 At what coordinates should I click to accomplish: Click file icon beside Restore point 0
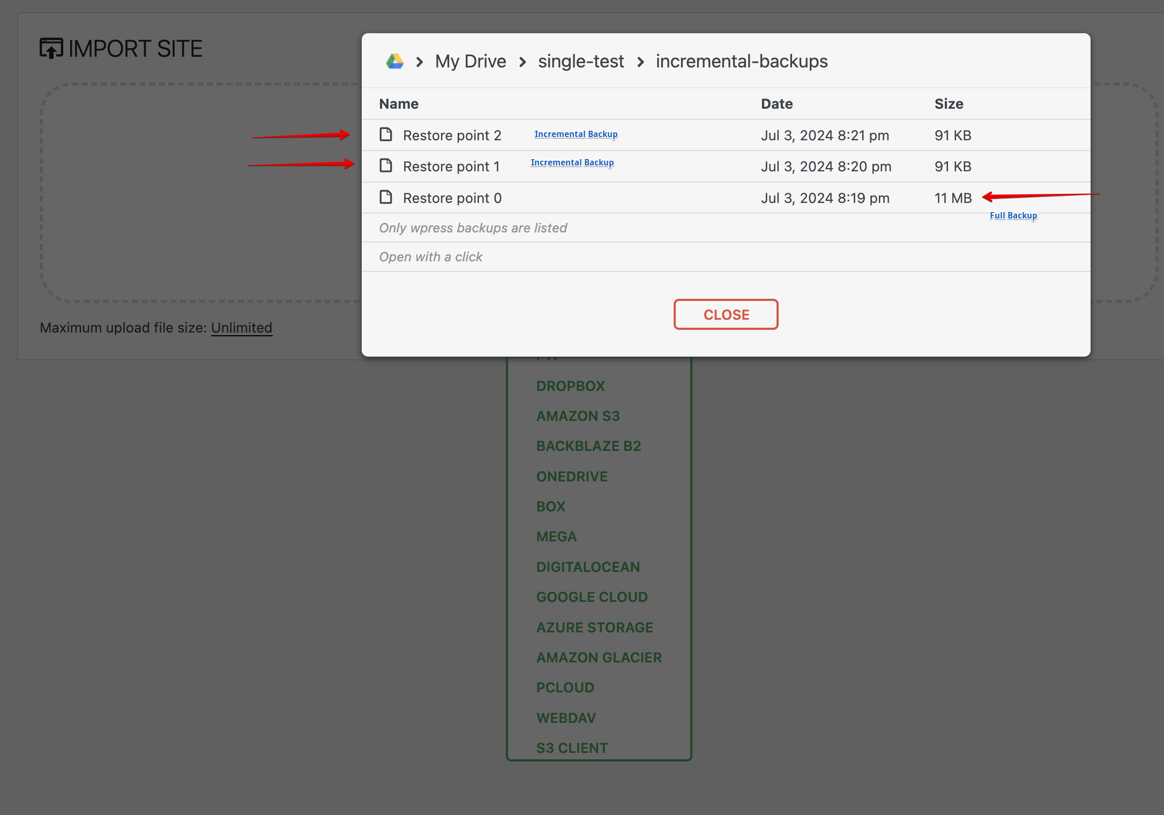click(x=386, y=198)
